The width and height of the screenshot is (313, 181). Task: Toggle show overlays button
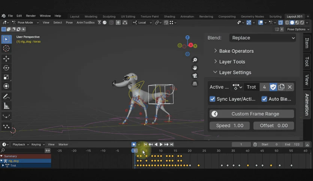[x=261, y=22]
